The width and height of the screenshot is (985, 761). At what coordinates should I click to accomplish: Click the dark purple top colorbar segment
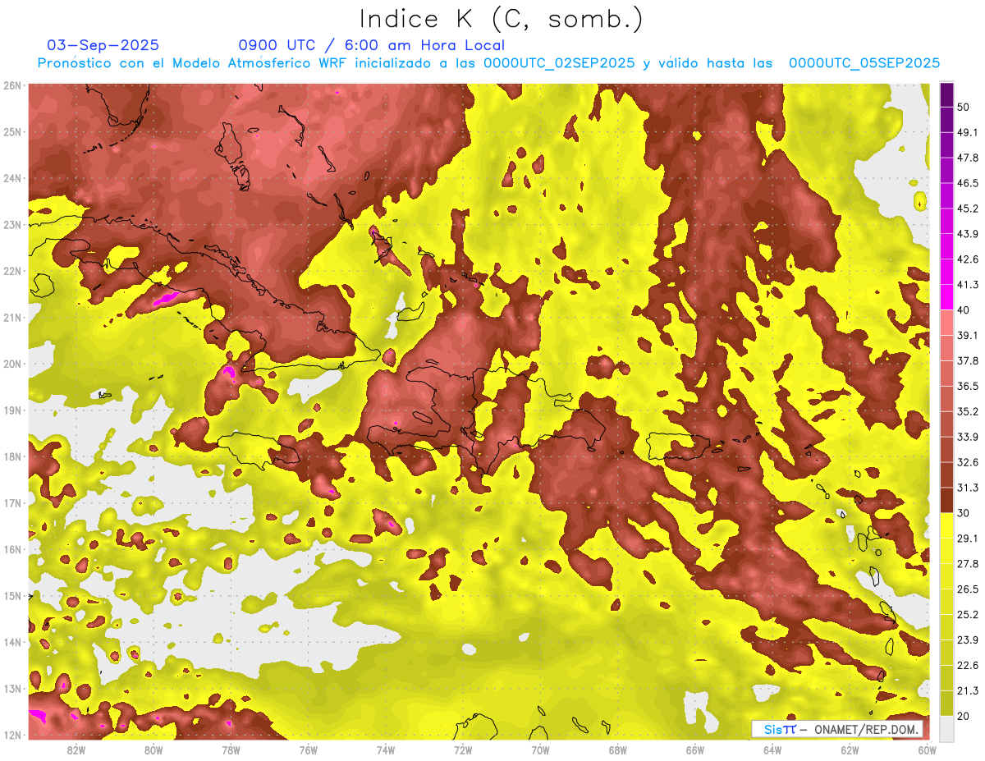click(x=946, y=95)
